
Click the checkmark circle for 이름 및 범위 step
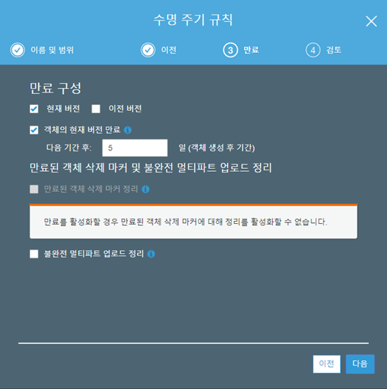coord(18,50)
